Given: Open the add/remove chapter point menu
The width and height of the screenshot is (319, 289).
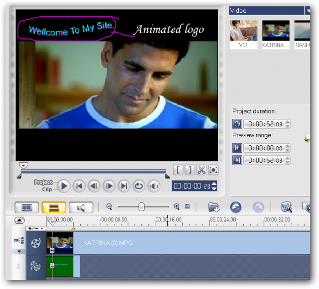Looking at the screenshot, I should point(36,228).
